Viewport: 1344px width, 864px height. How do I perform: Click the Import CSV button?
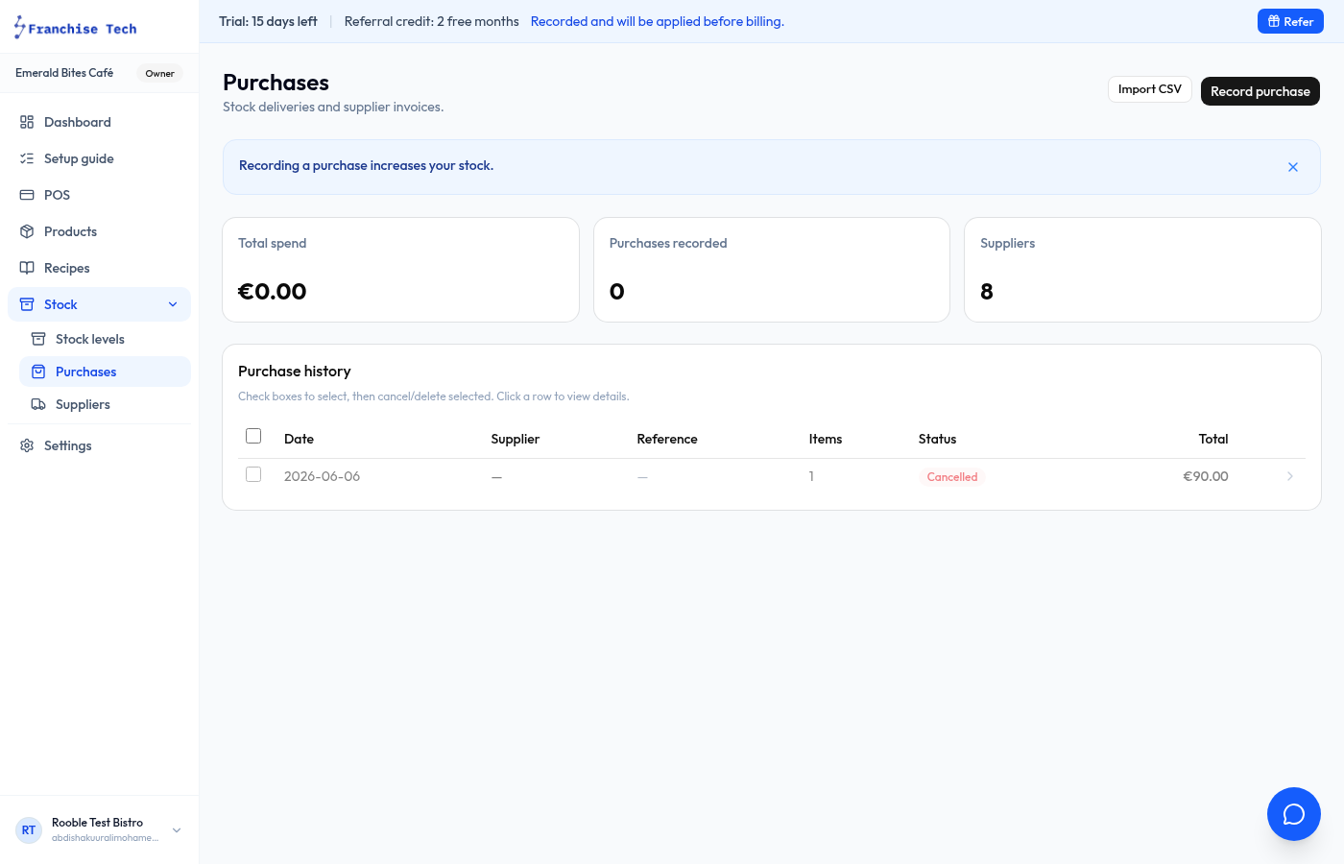[x=1150, y=89]
